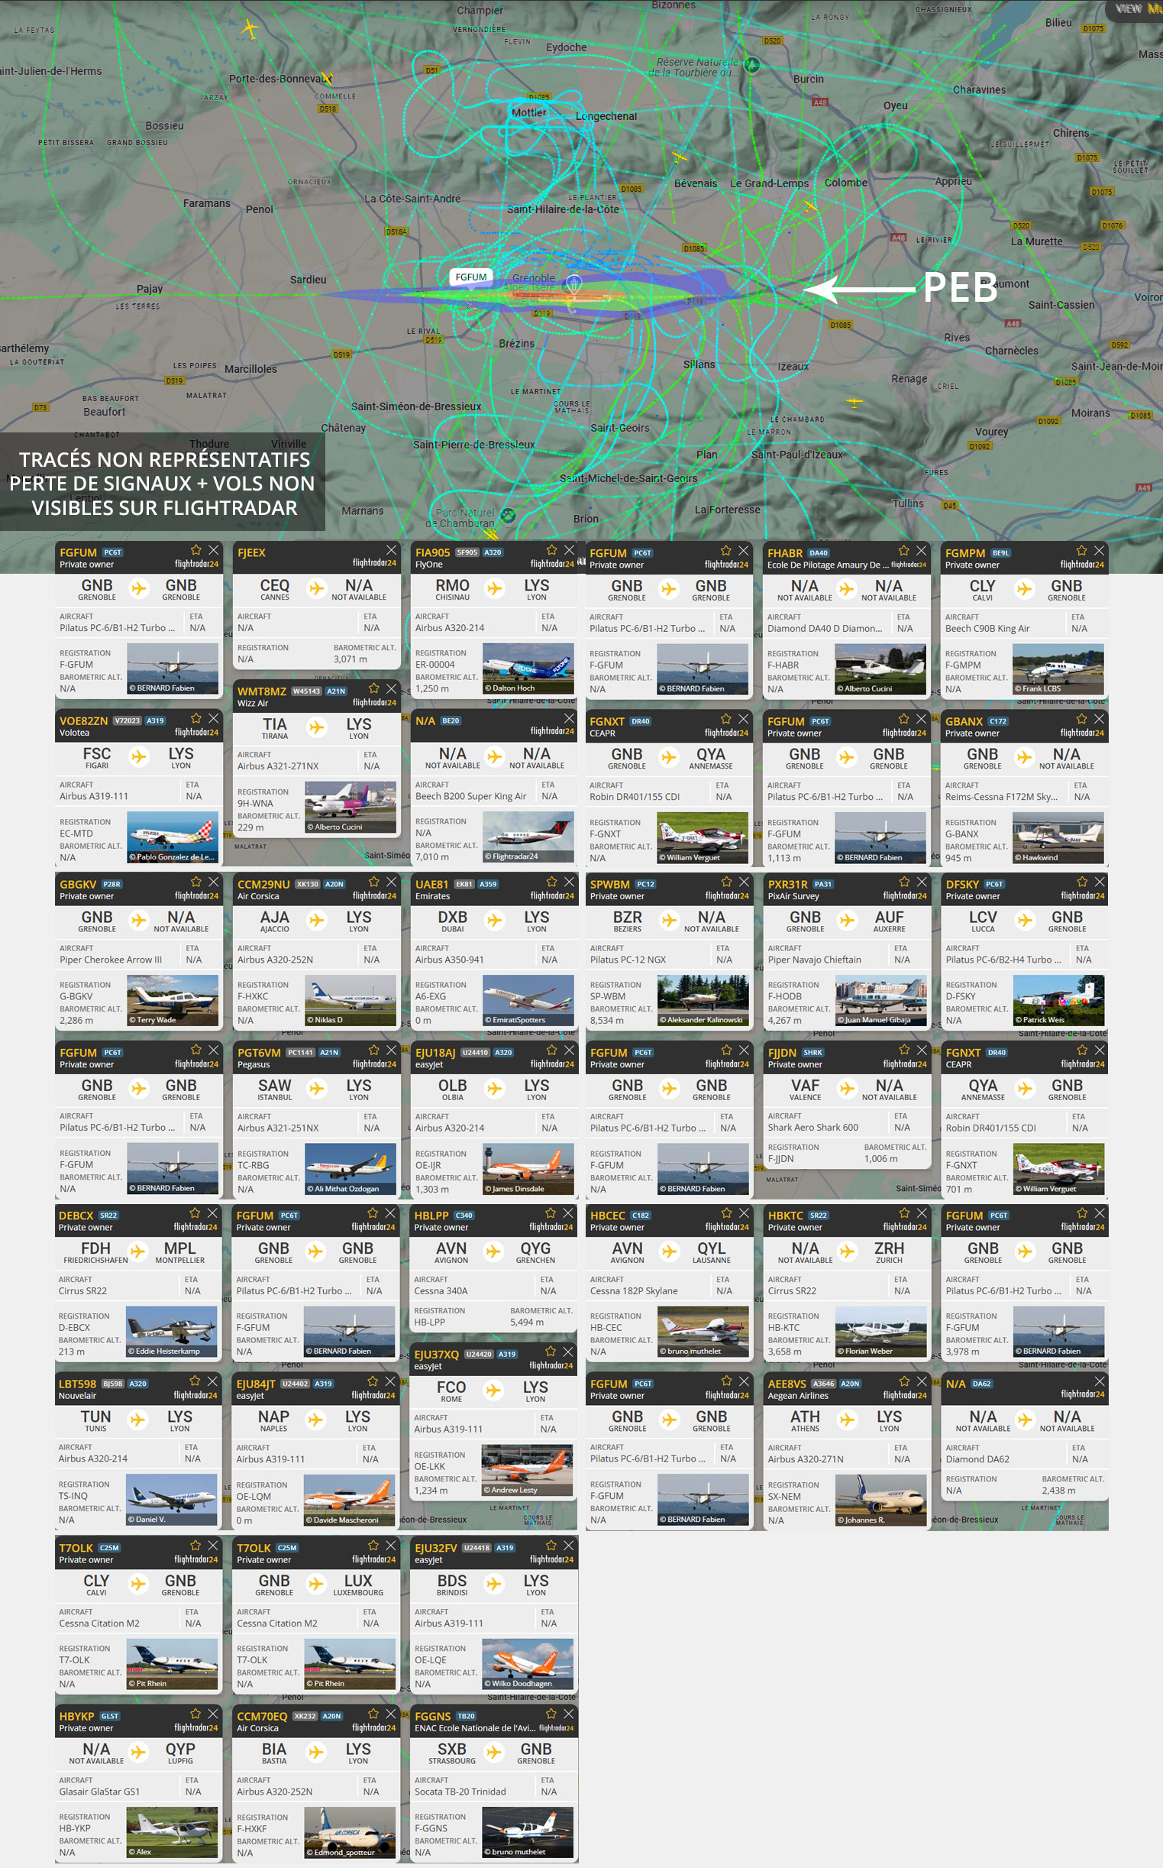
Task: Open the Emirates A6-EXG aircraft photo
Action: pos(528,999)
